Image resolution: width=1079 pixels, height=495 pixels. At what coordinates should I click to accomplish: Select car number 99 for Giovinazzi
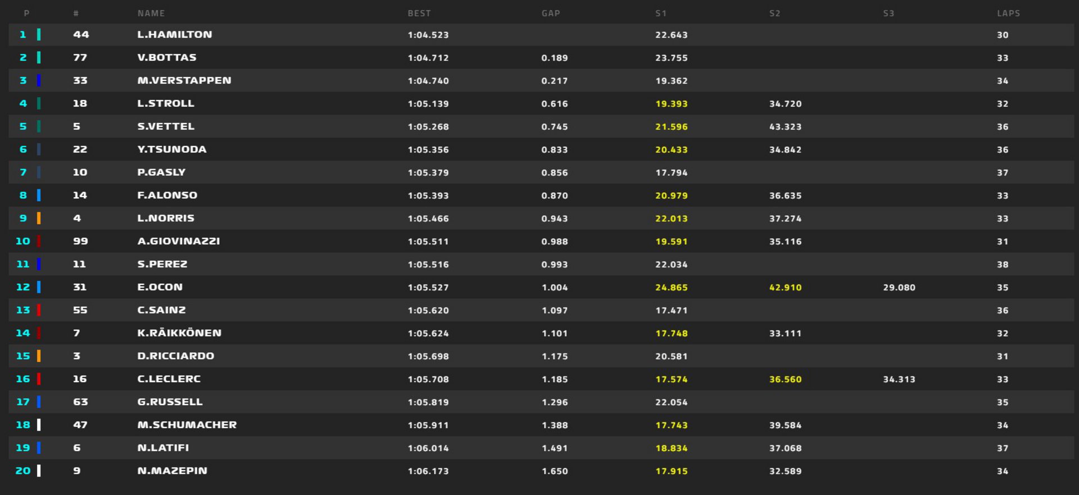tap(80, 241)
